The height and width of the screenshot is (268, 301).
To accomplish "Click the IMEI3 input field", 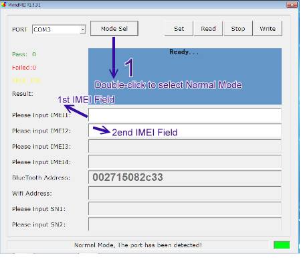I will 185,146.
